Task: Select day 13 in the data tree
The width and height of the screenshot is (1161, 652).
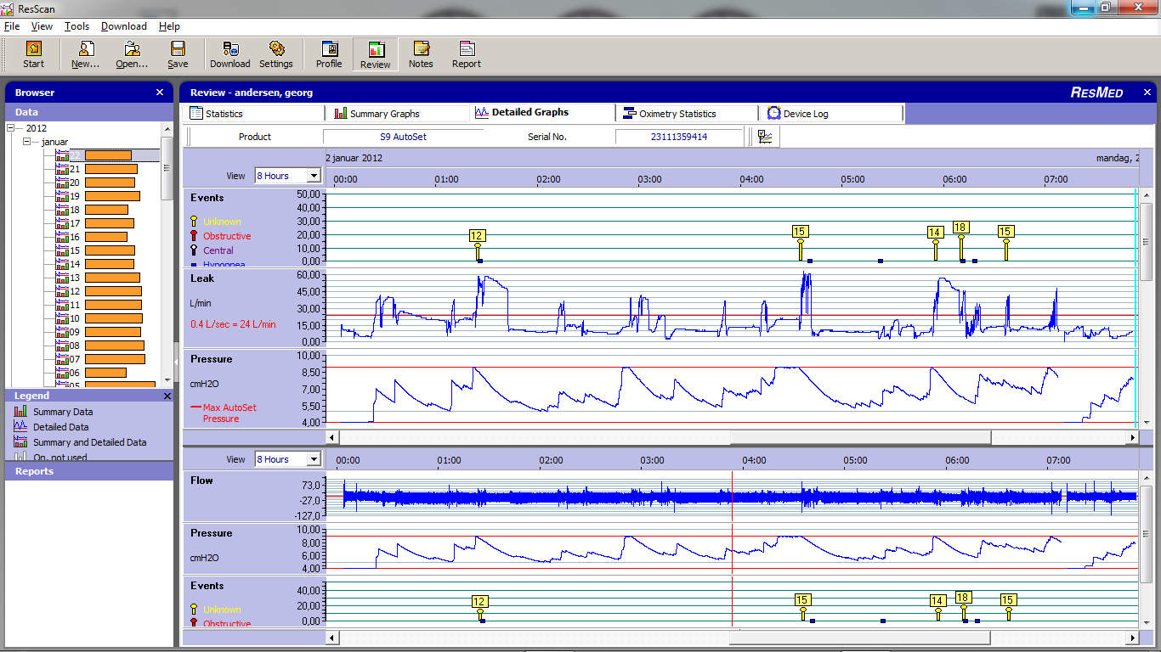Action: point(97,278)
